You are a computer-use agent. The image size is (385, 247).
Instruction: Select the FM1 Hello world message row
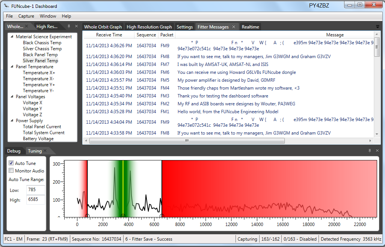coord(229,112)
